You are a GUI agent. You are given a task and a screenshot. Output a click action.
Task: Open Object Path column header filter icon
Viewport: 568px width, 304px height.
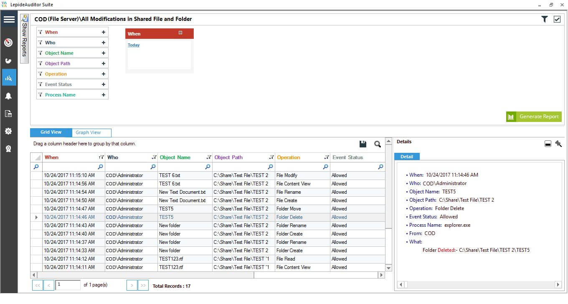271,157
